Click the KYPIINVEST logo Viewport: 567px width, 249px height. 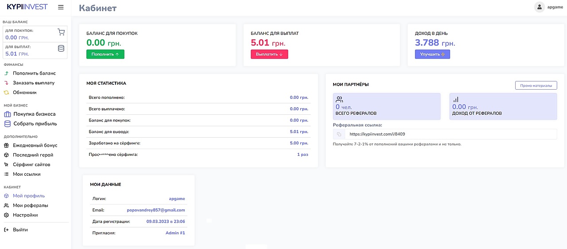click(x=27, y=7)
